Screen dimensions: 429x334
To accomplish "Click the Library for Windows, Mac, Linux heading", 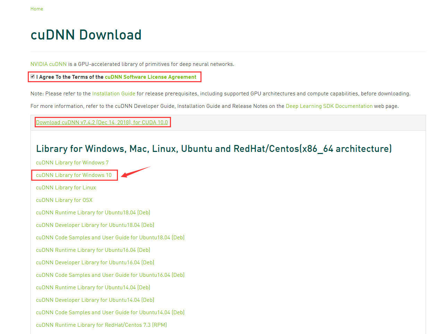I will click(214, 149).
